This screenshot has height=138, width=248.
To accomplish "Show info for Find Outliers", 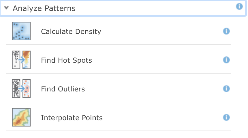I will pyautogui.click(x=226, y=89).
